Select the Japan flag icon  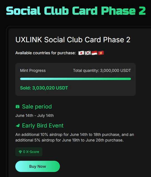click(x=81, y=53)
